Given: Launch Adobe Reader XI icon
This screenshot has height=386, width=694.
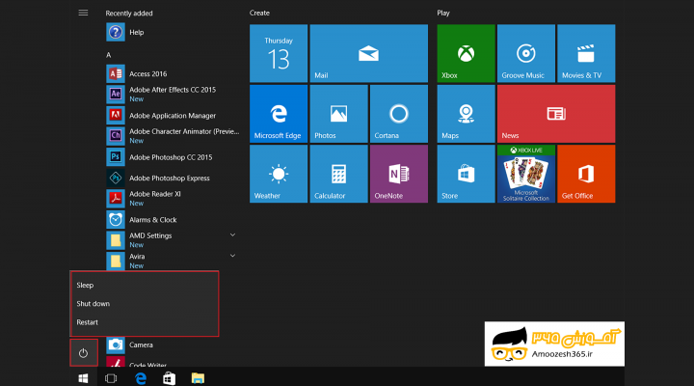Looking at the screenshot, I should coord(116,199).
